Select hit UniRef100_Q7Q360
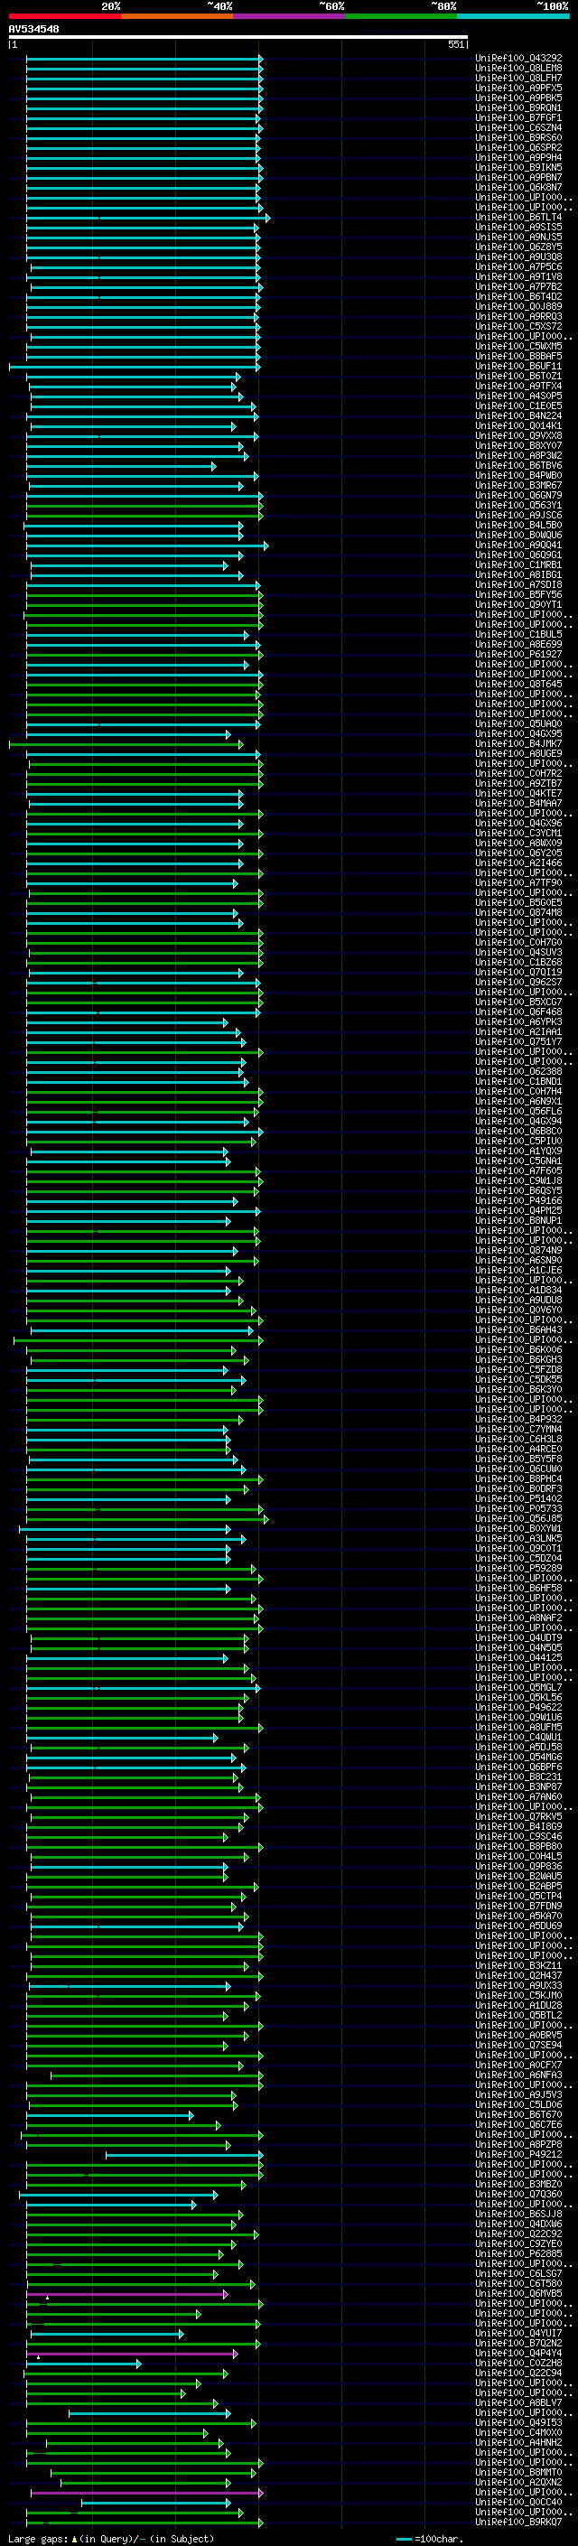 pyautogui.click(x=518, y=2193)
